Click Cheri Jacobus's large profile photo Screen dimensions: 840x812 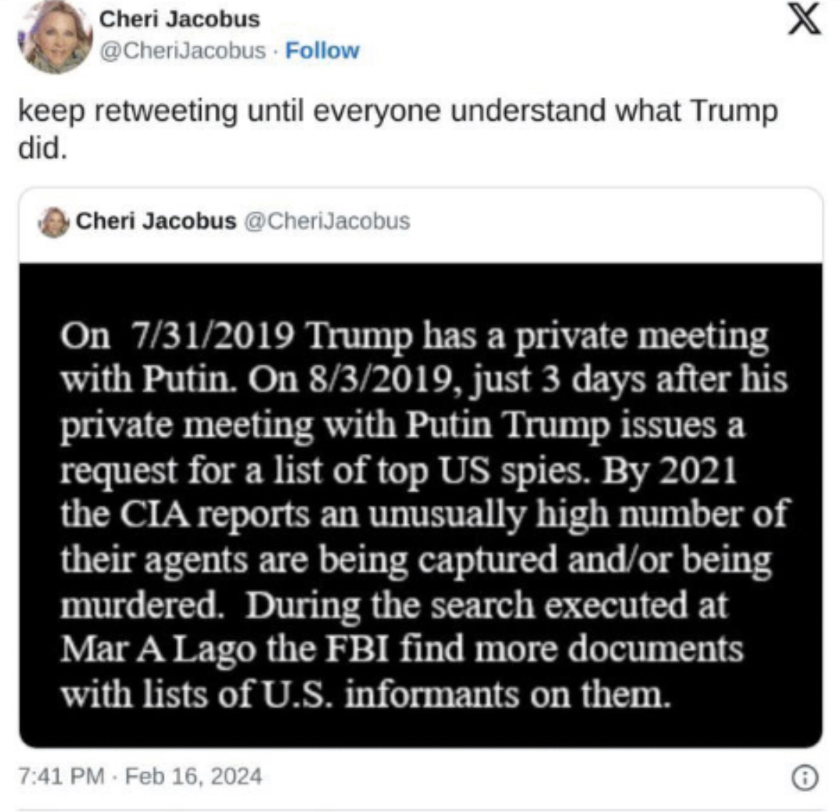[55, 37]
